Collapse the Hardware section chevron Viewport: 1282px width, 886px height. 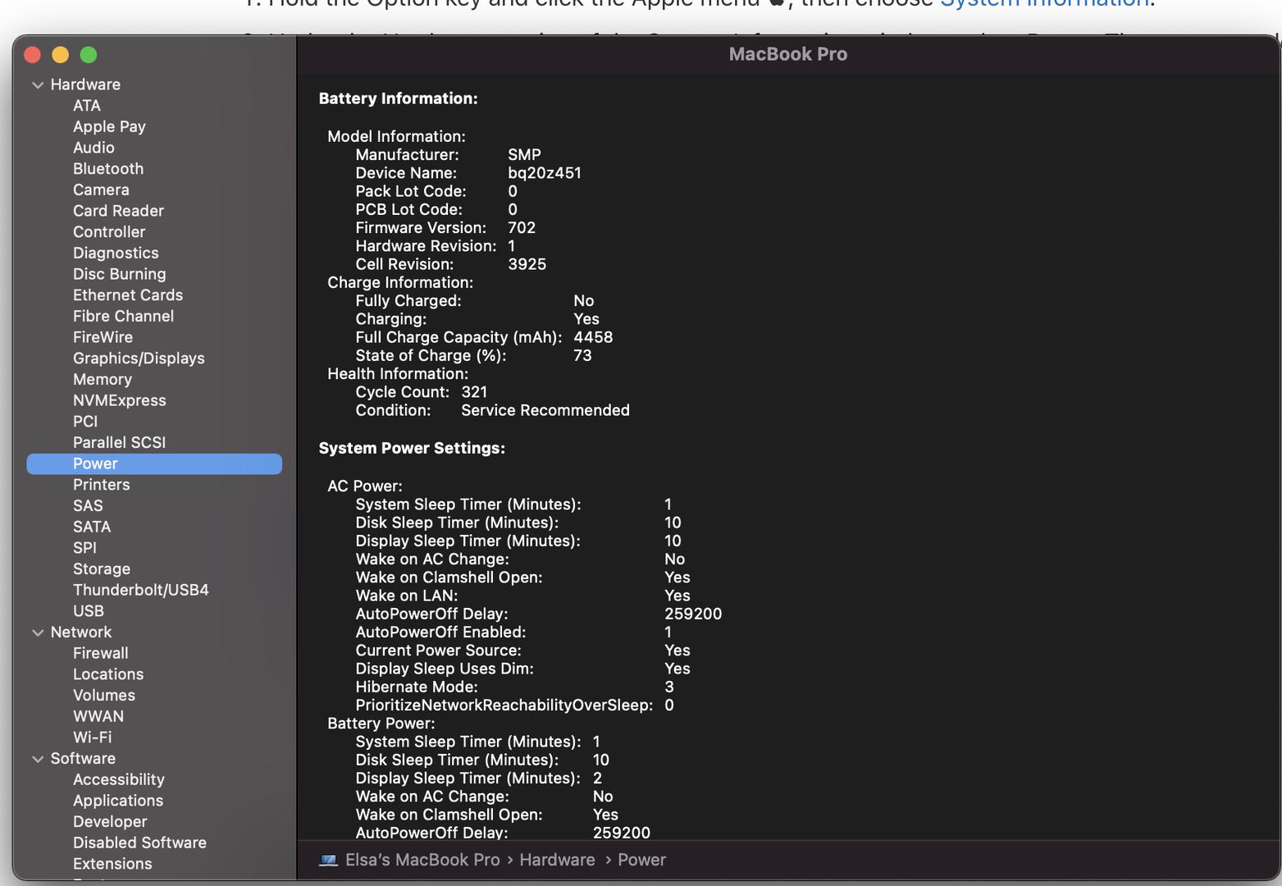(x=38, y=84)
